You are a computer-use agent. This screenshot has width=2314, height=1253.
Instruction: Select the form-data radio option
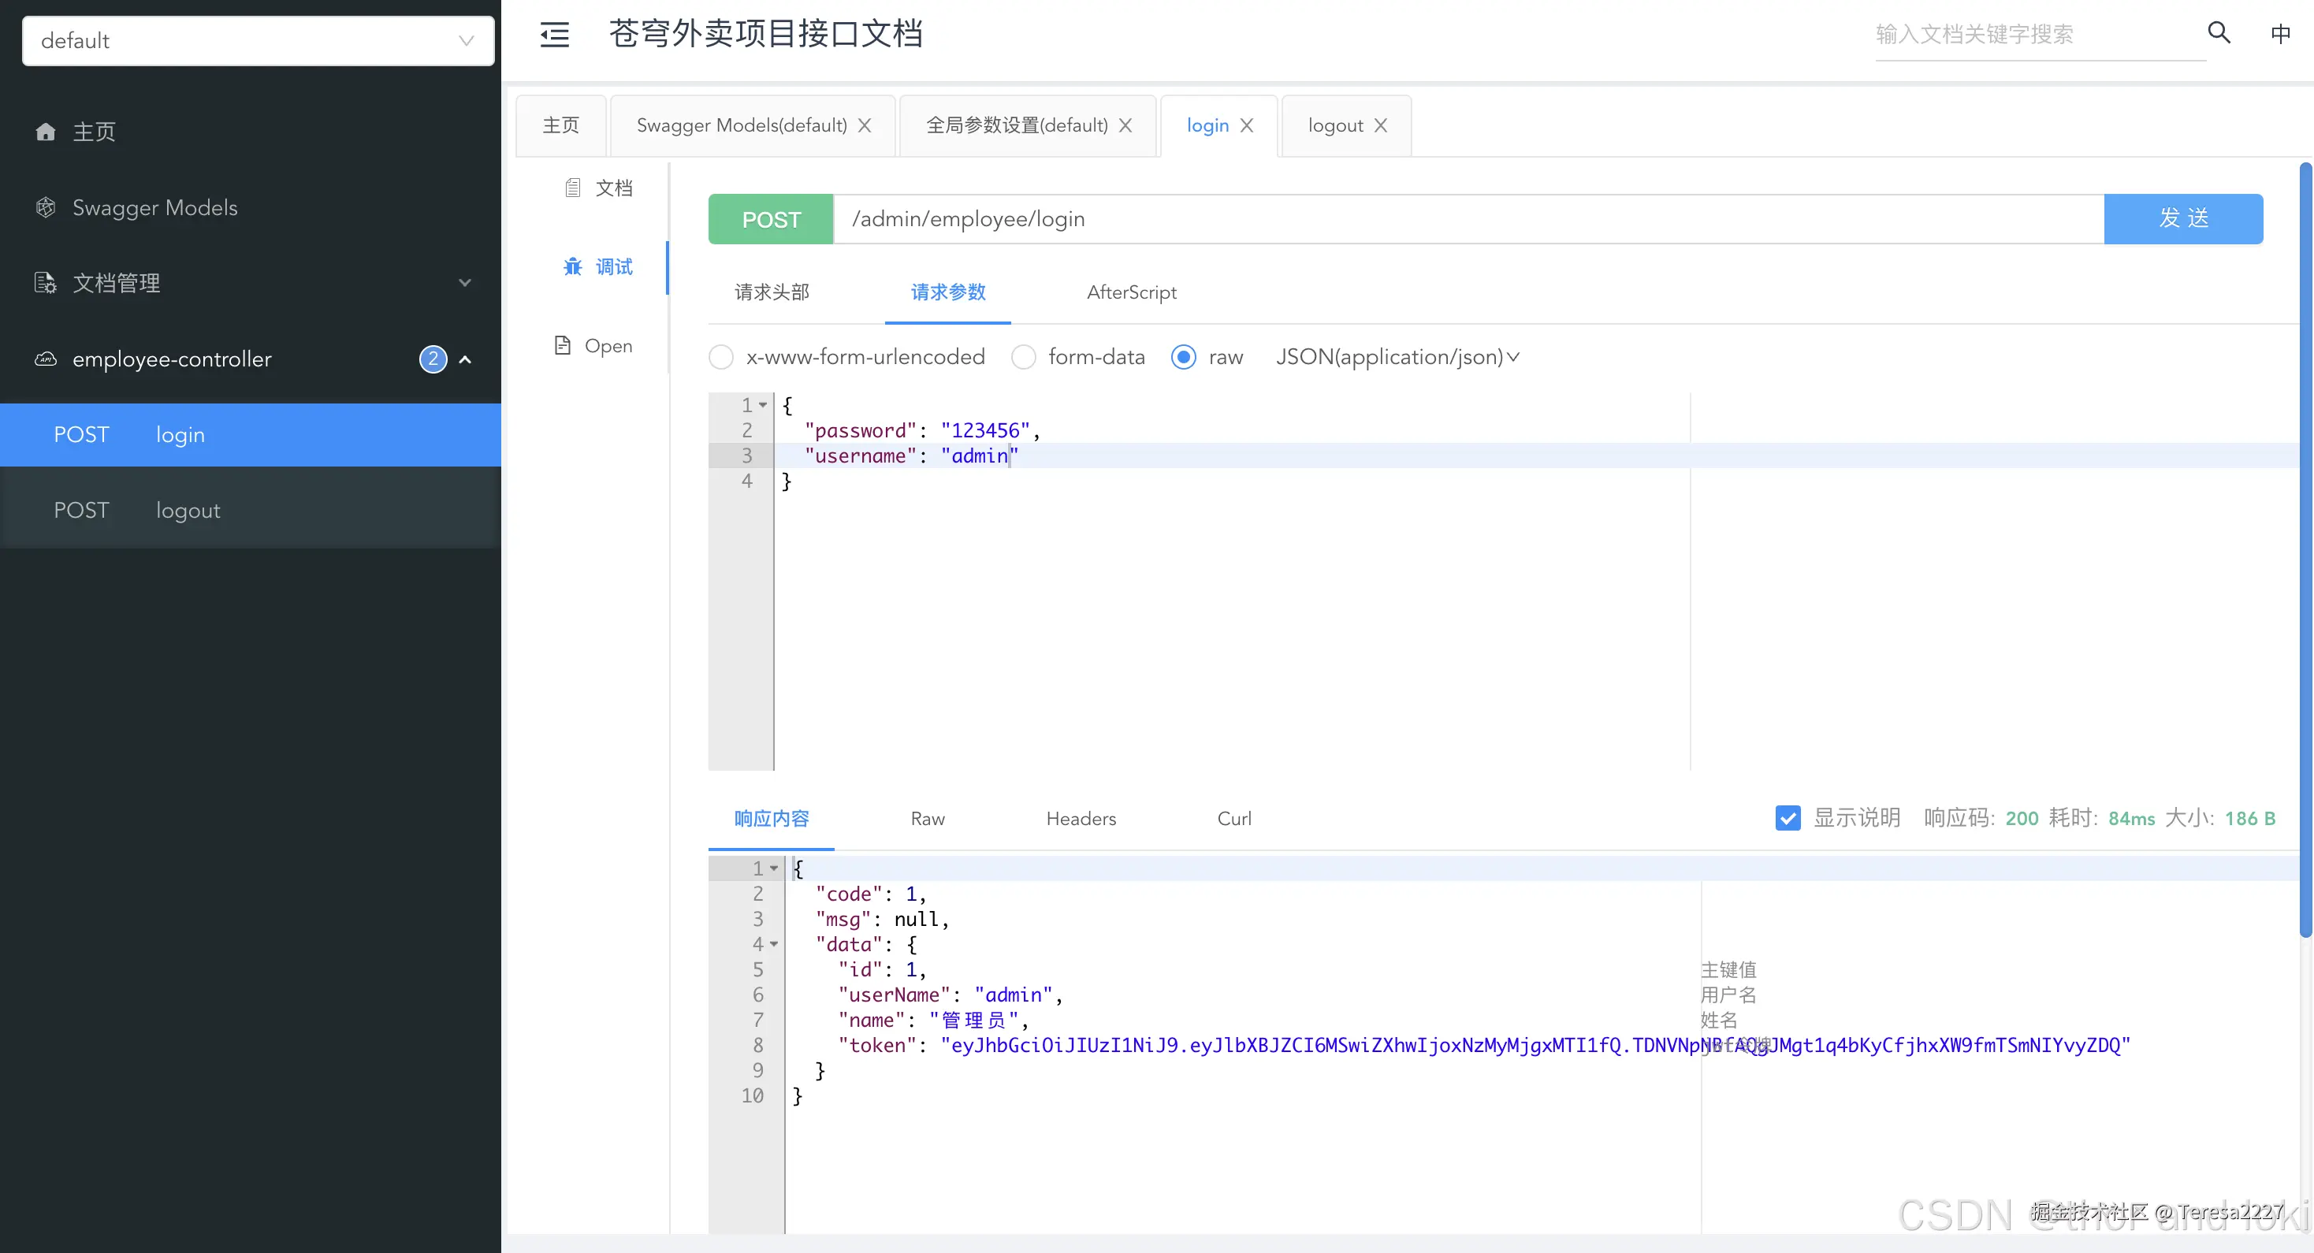point(1023,358)
